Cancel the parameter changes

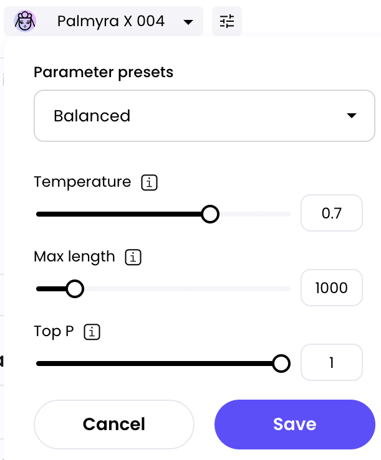(114, 425)
